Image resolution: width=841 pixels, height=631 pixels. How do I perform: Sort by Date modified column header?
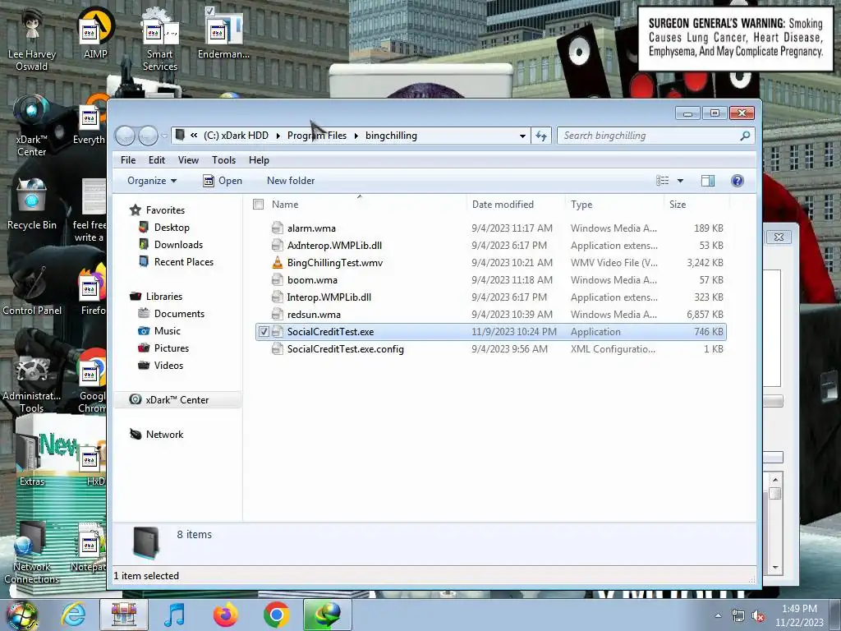tap(516, 205)
